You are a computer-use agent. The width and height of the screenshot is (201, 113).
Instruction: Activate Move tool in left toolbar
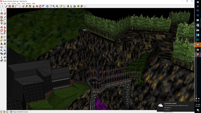point(2,27)
